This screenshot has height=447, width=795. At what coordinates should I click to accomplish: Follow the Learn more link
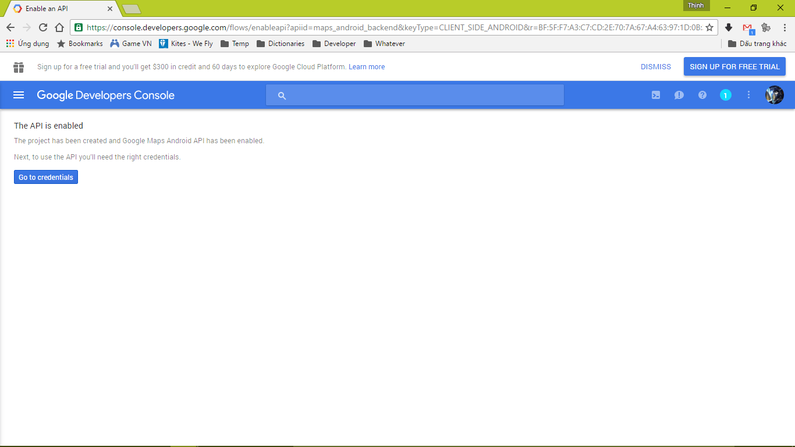click(367, 67)
